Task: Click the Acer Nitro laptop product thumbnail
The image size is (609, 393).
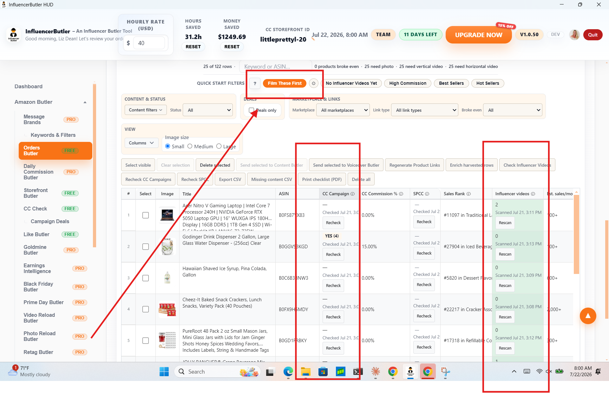Action: pos(167,215)
